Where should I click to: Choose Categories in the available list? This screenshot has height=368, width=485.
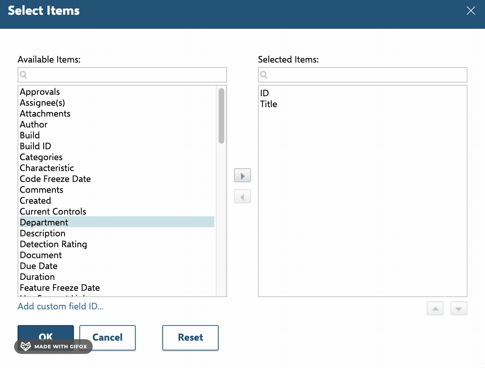(117, 157)
